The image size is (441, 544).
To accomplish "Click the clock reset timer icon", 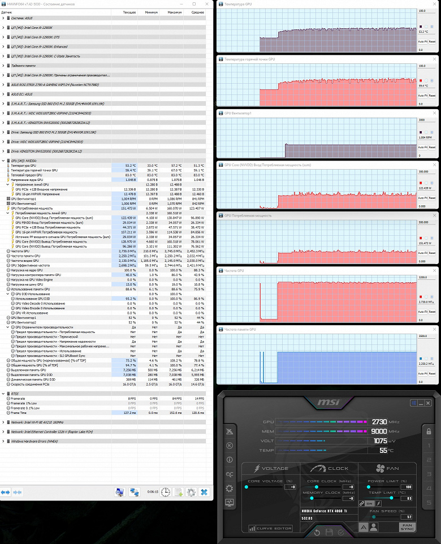I will (166, 492).
